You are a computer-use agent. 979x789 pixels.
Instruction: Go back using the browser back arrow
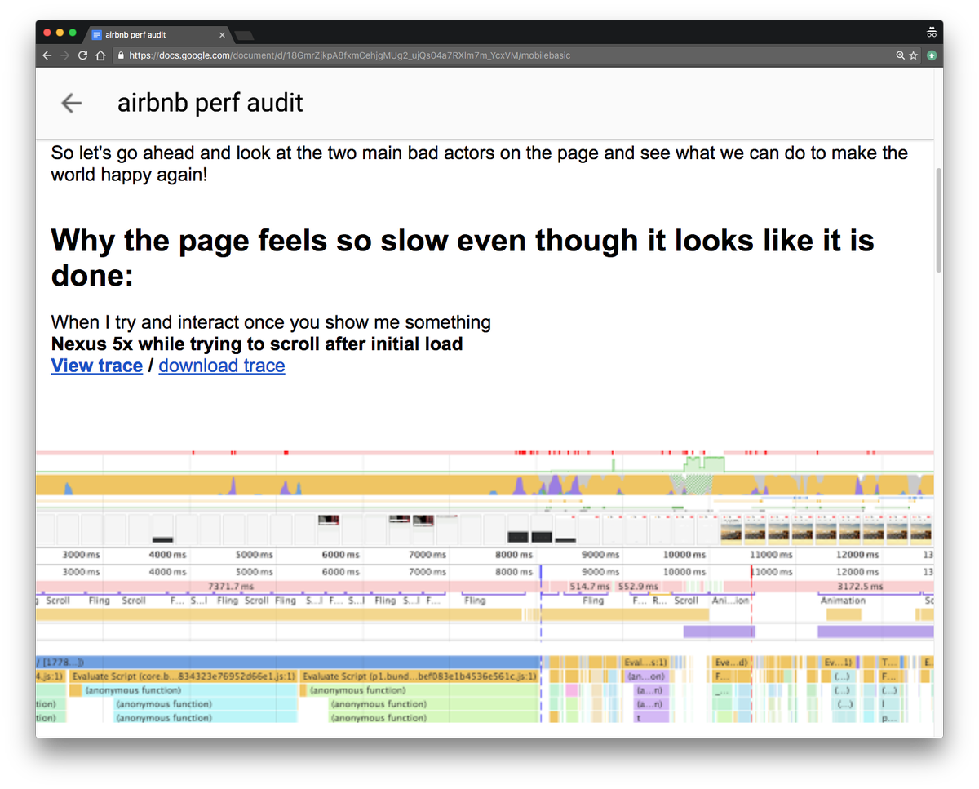pos(47,55)
